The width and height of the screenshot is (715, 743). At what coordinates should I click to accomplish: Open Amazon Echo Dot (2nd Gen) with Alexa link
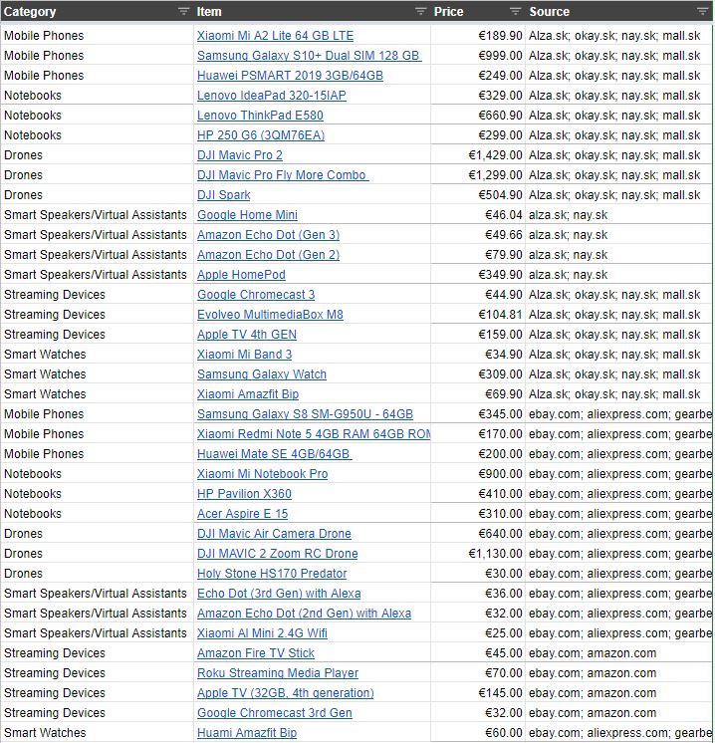304,613
